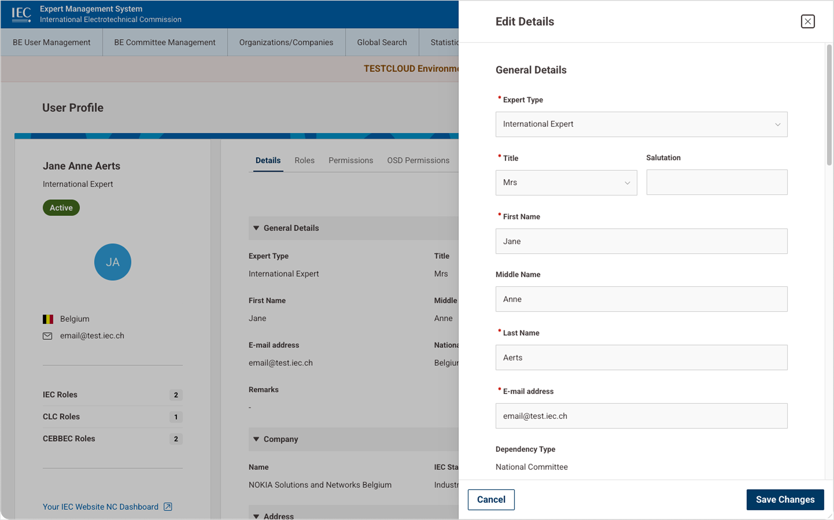Click the Save Changes button
The image size is (834, 520).
point(785,499)
